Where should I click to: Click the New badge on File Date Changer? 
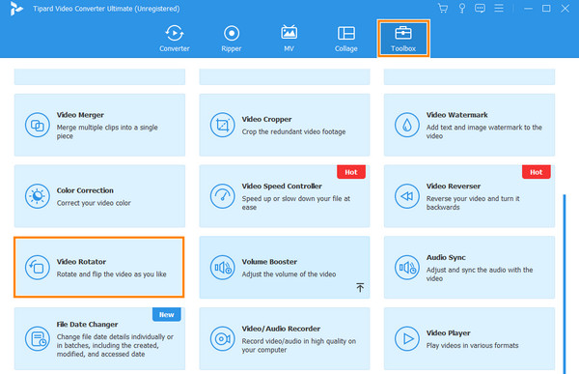coord(167,314)
